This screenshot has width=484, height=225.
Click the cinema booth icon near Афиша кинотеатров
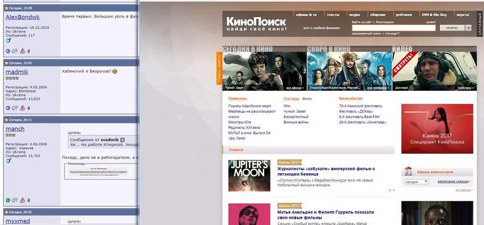click(x=408, y=171)
